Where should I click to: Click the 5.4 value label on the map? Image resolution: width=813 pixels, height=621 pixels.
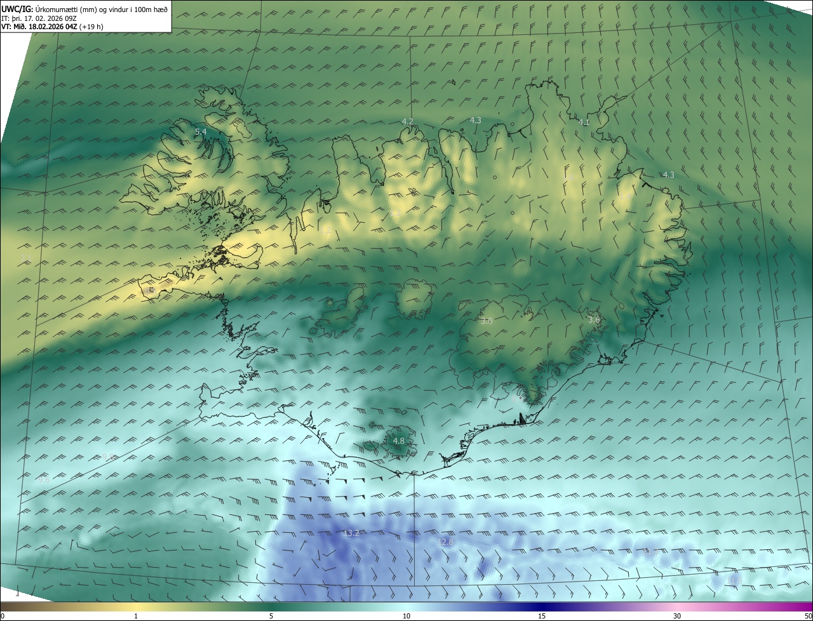[x=201, y=131]
